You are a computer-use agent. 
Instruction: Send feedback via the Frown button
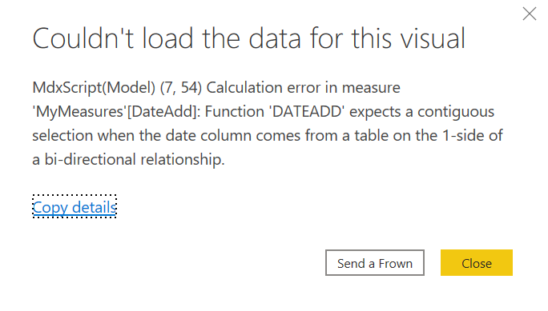click(375, 263)
